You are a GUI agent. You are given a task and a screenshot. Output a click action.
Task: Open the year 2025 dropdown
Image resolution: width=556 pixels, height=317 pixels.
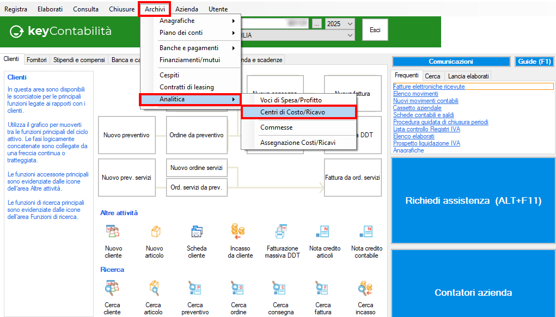point(340,24)
